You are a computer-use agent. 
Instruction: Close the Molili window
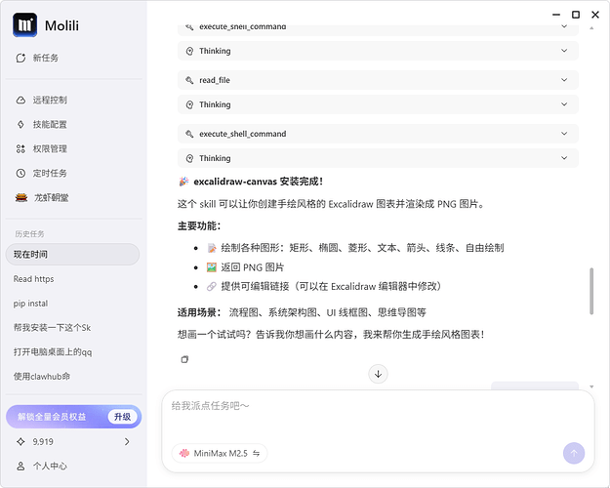595,15
